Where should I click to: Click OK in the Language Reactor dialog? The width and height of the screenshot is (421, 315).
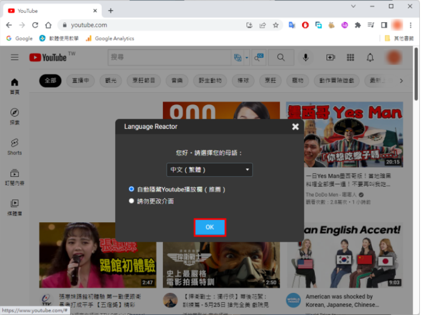tap(210, 227)
